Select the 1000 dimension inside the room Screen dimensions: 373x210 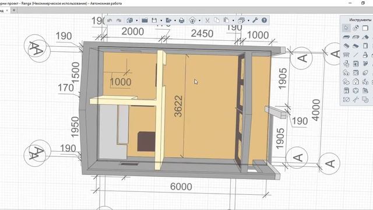coord(121,82)
